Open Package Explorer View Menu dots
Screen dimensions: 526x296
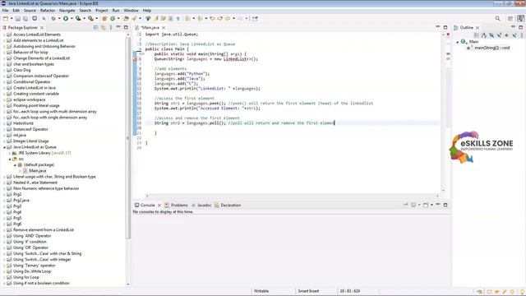point(111,27)
